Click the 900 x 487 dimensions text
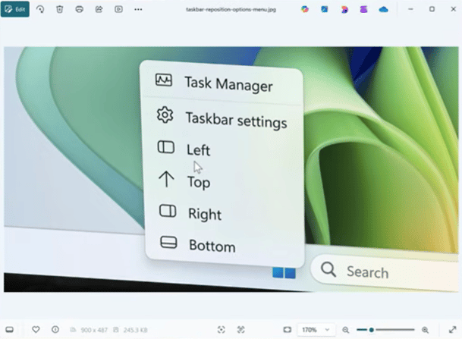Screen dimensions: 462x339 (x=94, y=330)
